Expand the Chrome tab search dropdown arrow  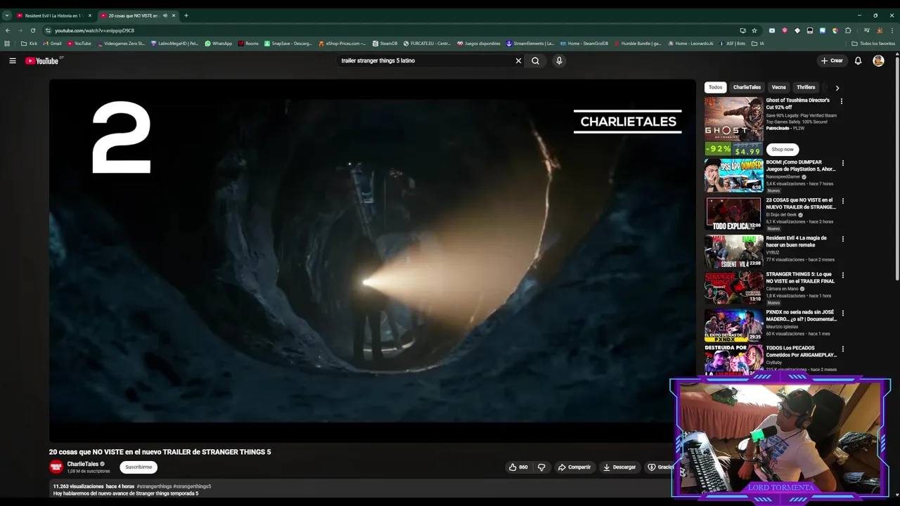[7, 15]
